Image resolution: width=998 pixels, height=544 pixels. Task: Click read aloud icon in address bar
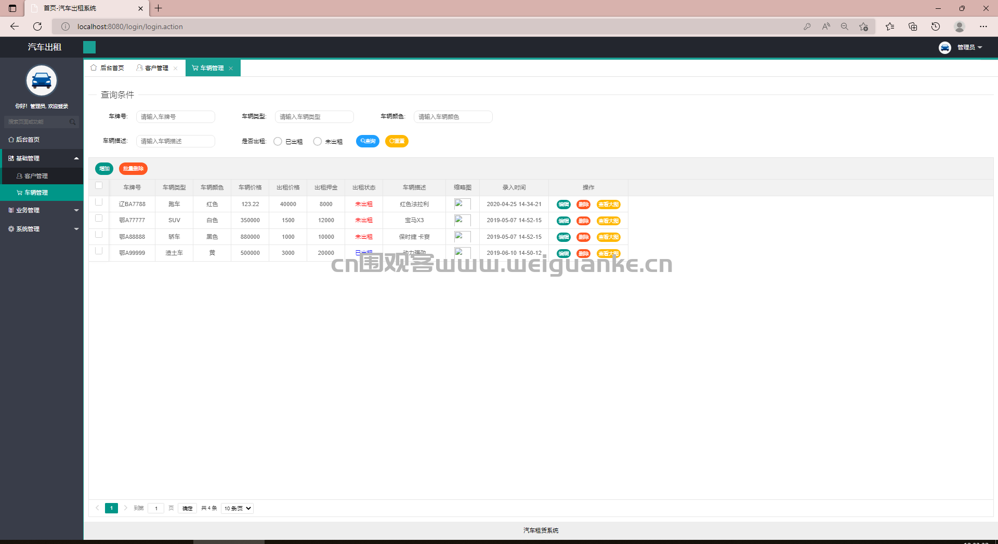click(x=826, y=26)
